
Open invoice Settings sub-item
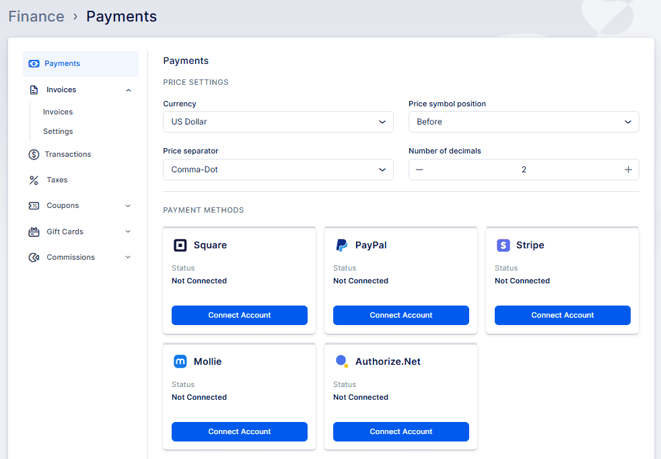(58, 131)
